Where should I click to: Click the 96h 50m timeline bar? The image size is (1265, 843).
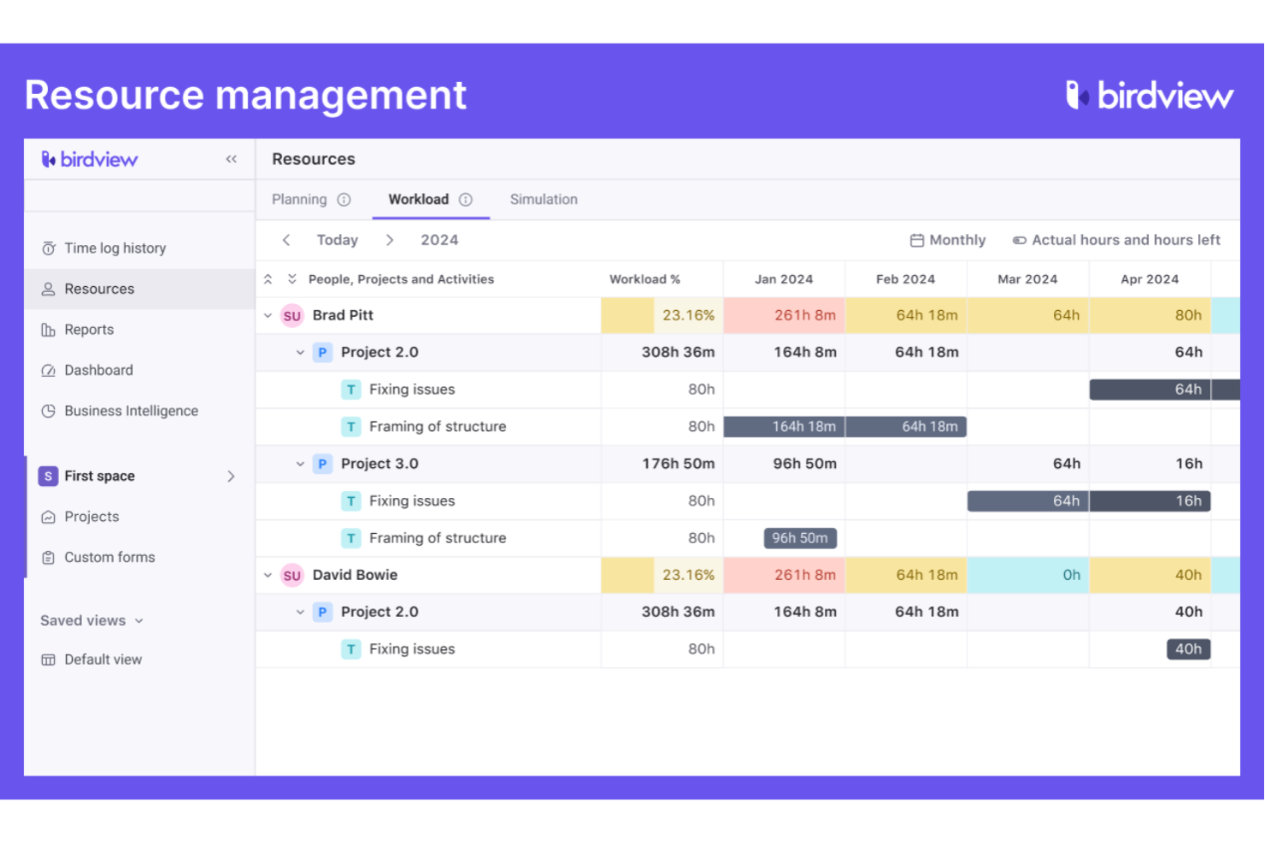tap(799, 538)
